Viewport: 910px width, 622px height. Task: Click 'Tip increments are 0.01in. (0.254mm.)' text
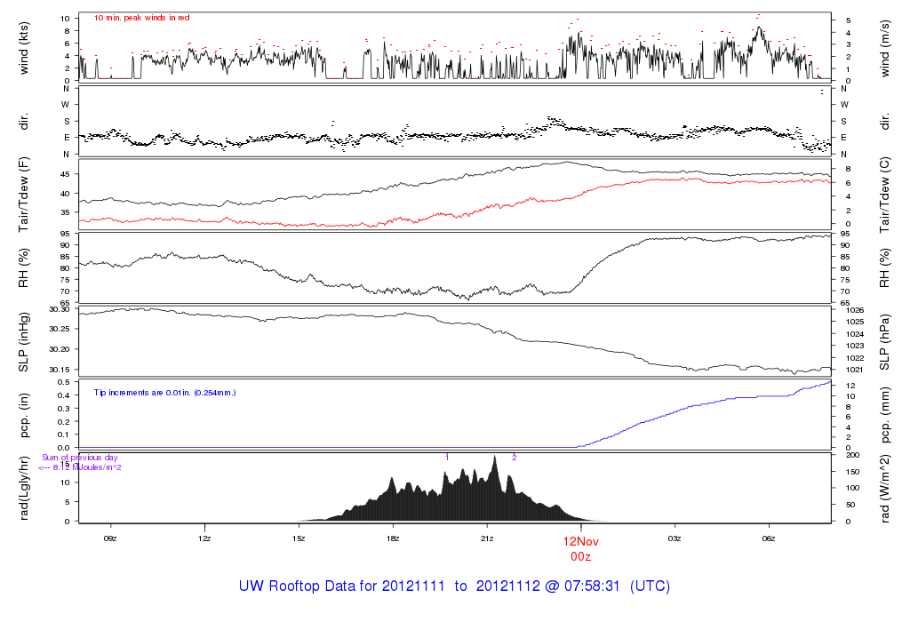pos(164,393)
